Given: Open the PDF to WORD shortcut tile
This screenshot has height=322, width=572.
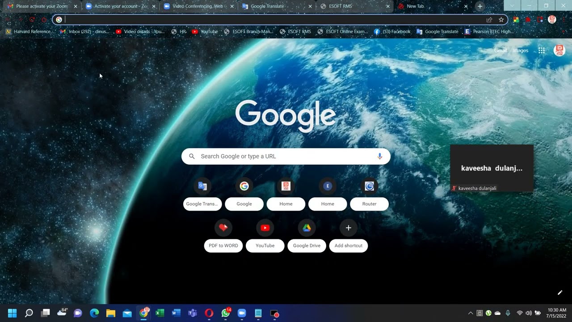Looking at the screenshot, I should pyautogui.click(x=223, y=236).
